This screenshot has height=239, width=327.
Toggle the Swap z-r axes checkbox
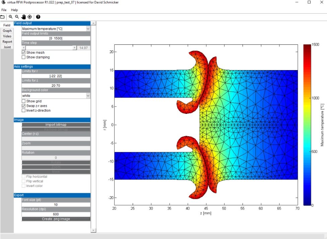pos(23,106)
